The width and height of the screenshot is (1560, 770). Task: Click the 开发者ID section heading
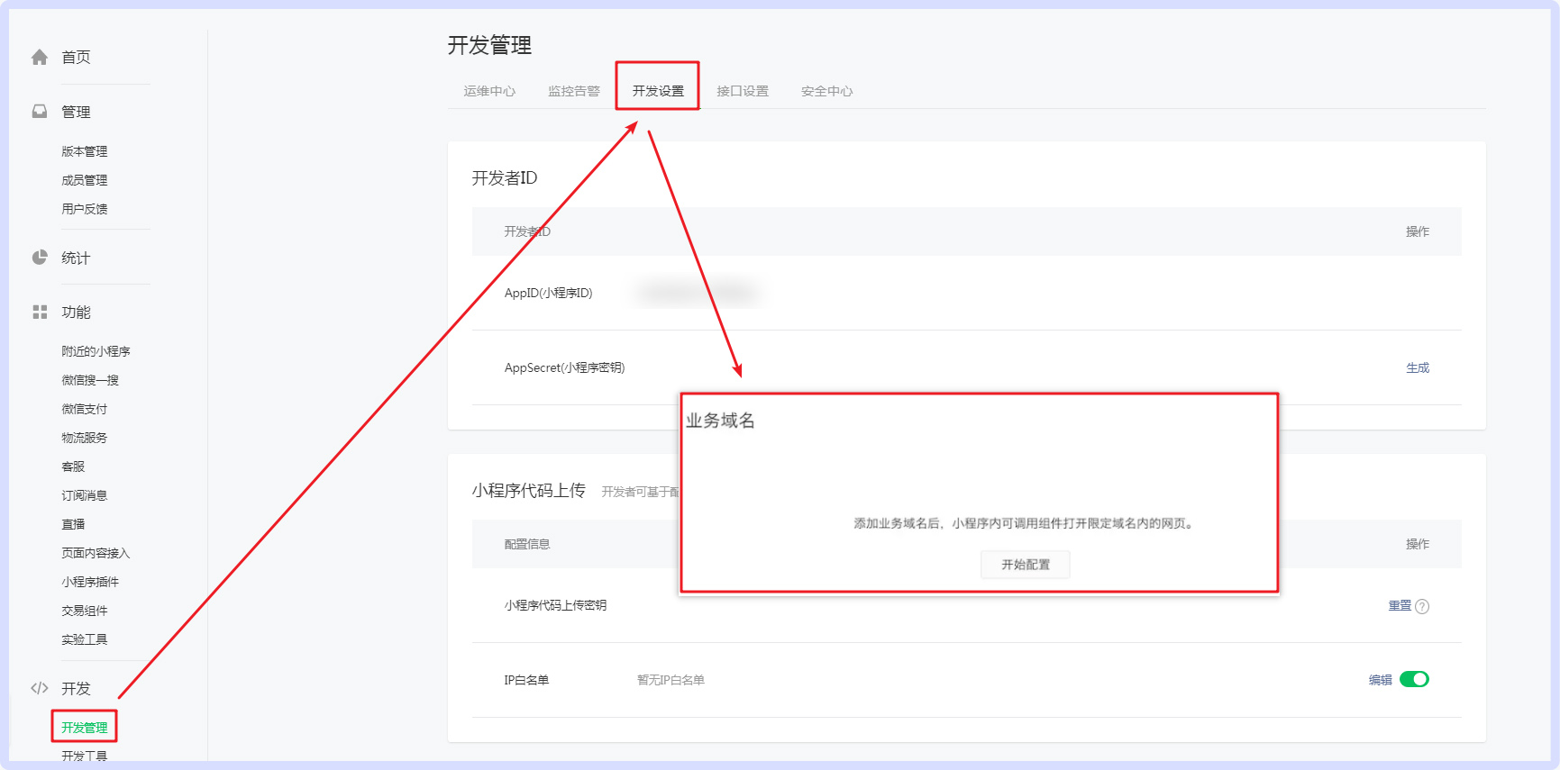coord(505,178)
